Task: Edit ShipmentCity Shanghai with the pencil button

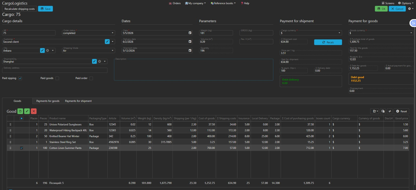Action: tap(94, 61)
